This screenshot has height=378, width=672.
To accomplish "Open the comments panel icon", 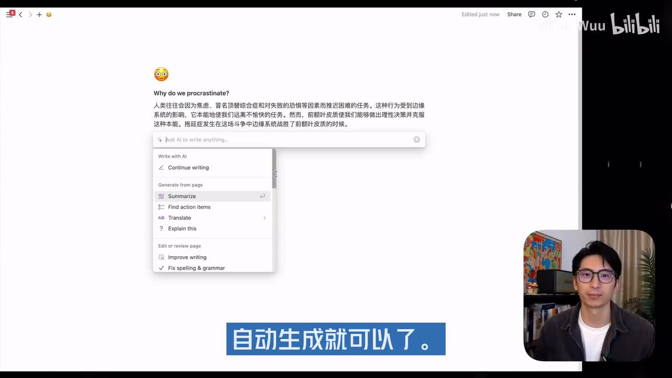I will click(x=531, y=15).
